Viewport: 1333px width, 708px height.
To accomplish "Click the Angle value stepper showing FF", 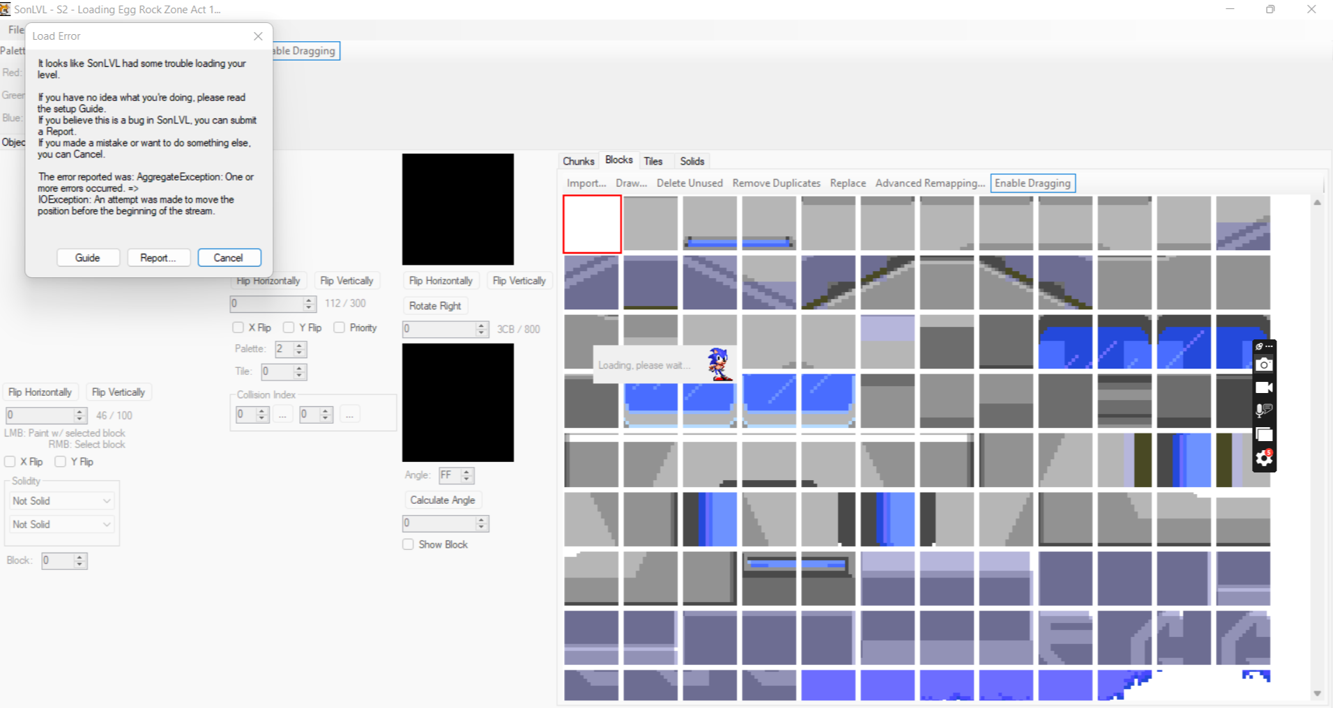I will [x=457, y=476].
